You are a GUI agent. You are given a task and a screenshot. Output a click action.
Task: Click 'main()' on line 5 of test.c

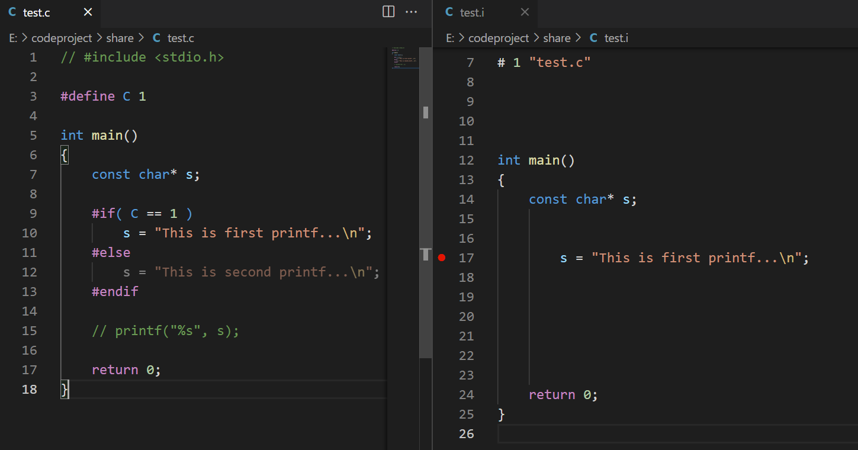[x=115, y=136]
